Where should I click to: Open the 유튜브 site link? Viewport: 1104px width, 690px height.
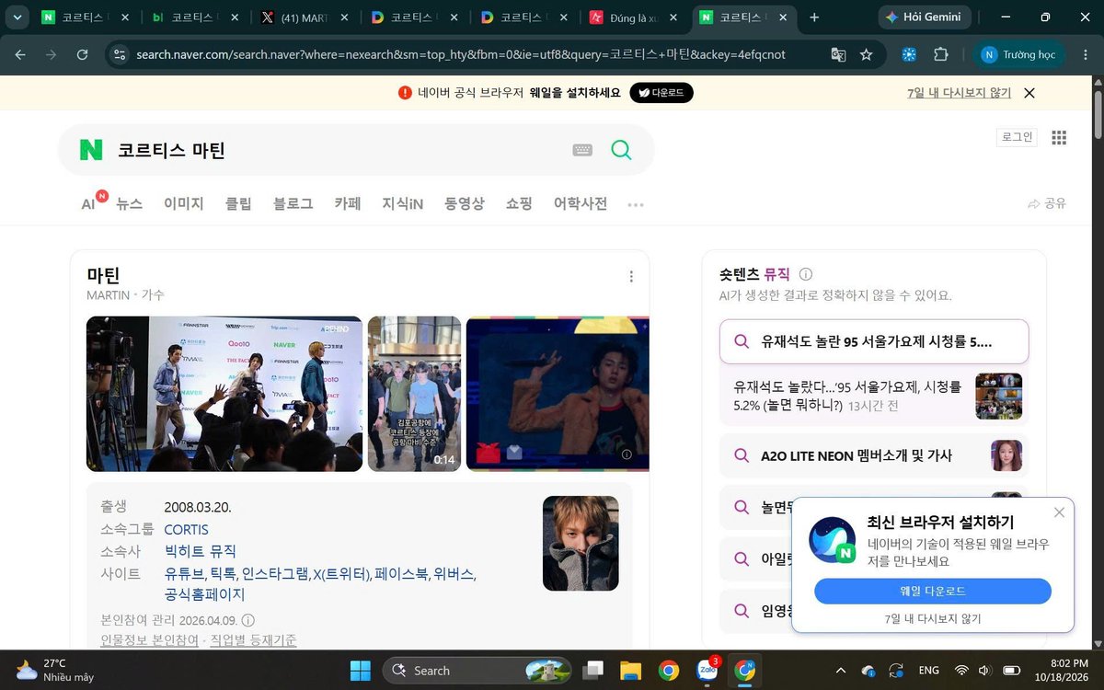point(185,573)
